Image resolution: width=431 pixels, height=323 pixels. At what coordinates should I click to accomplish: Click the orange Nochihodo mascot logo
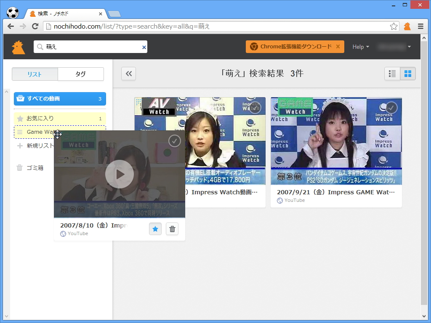(x=19, y=46)
